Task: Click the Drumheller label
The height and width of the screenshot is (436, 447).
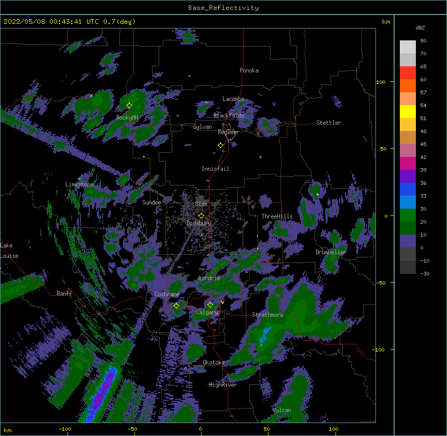Action: 331,252
